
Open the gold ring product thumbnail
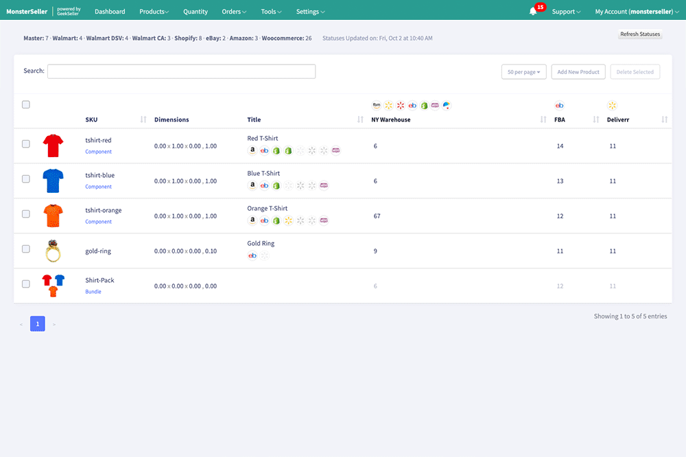[x=53, y=251]
